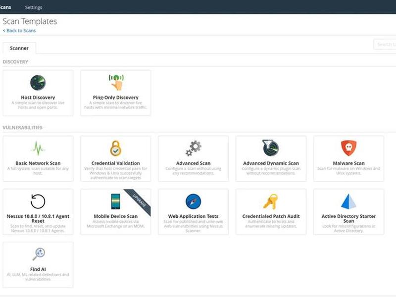
Task: Click the Mobile Device Scan phone icon
Action: pyautogui.click(x=116, y=201)
